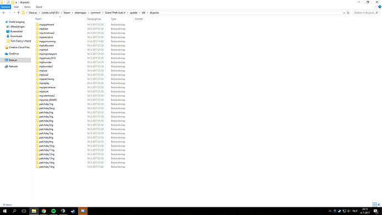The image size is (382, 215).
Task: Open Afbeeldingen in the sidebar
Action: (x=18, y=27)
